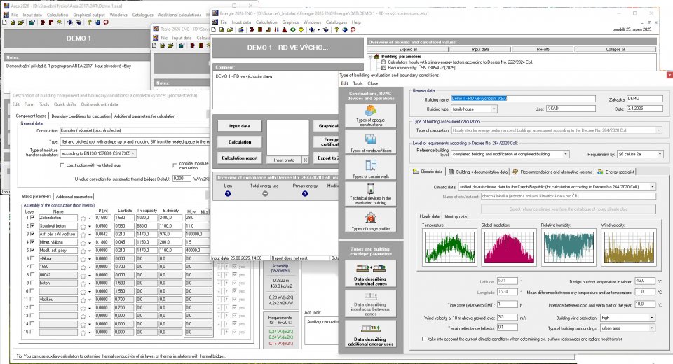Open Technical devices in the evaluated building

tap(370, 194)
